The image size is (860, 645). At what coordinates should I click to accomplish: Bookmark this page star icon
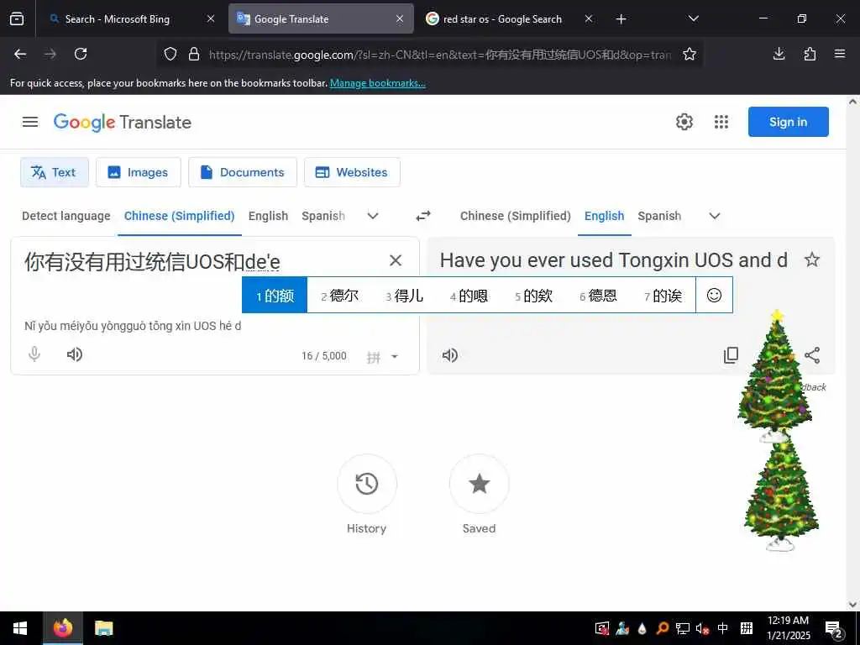click(x=690, y=55)
